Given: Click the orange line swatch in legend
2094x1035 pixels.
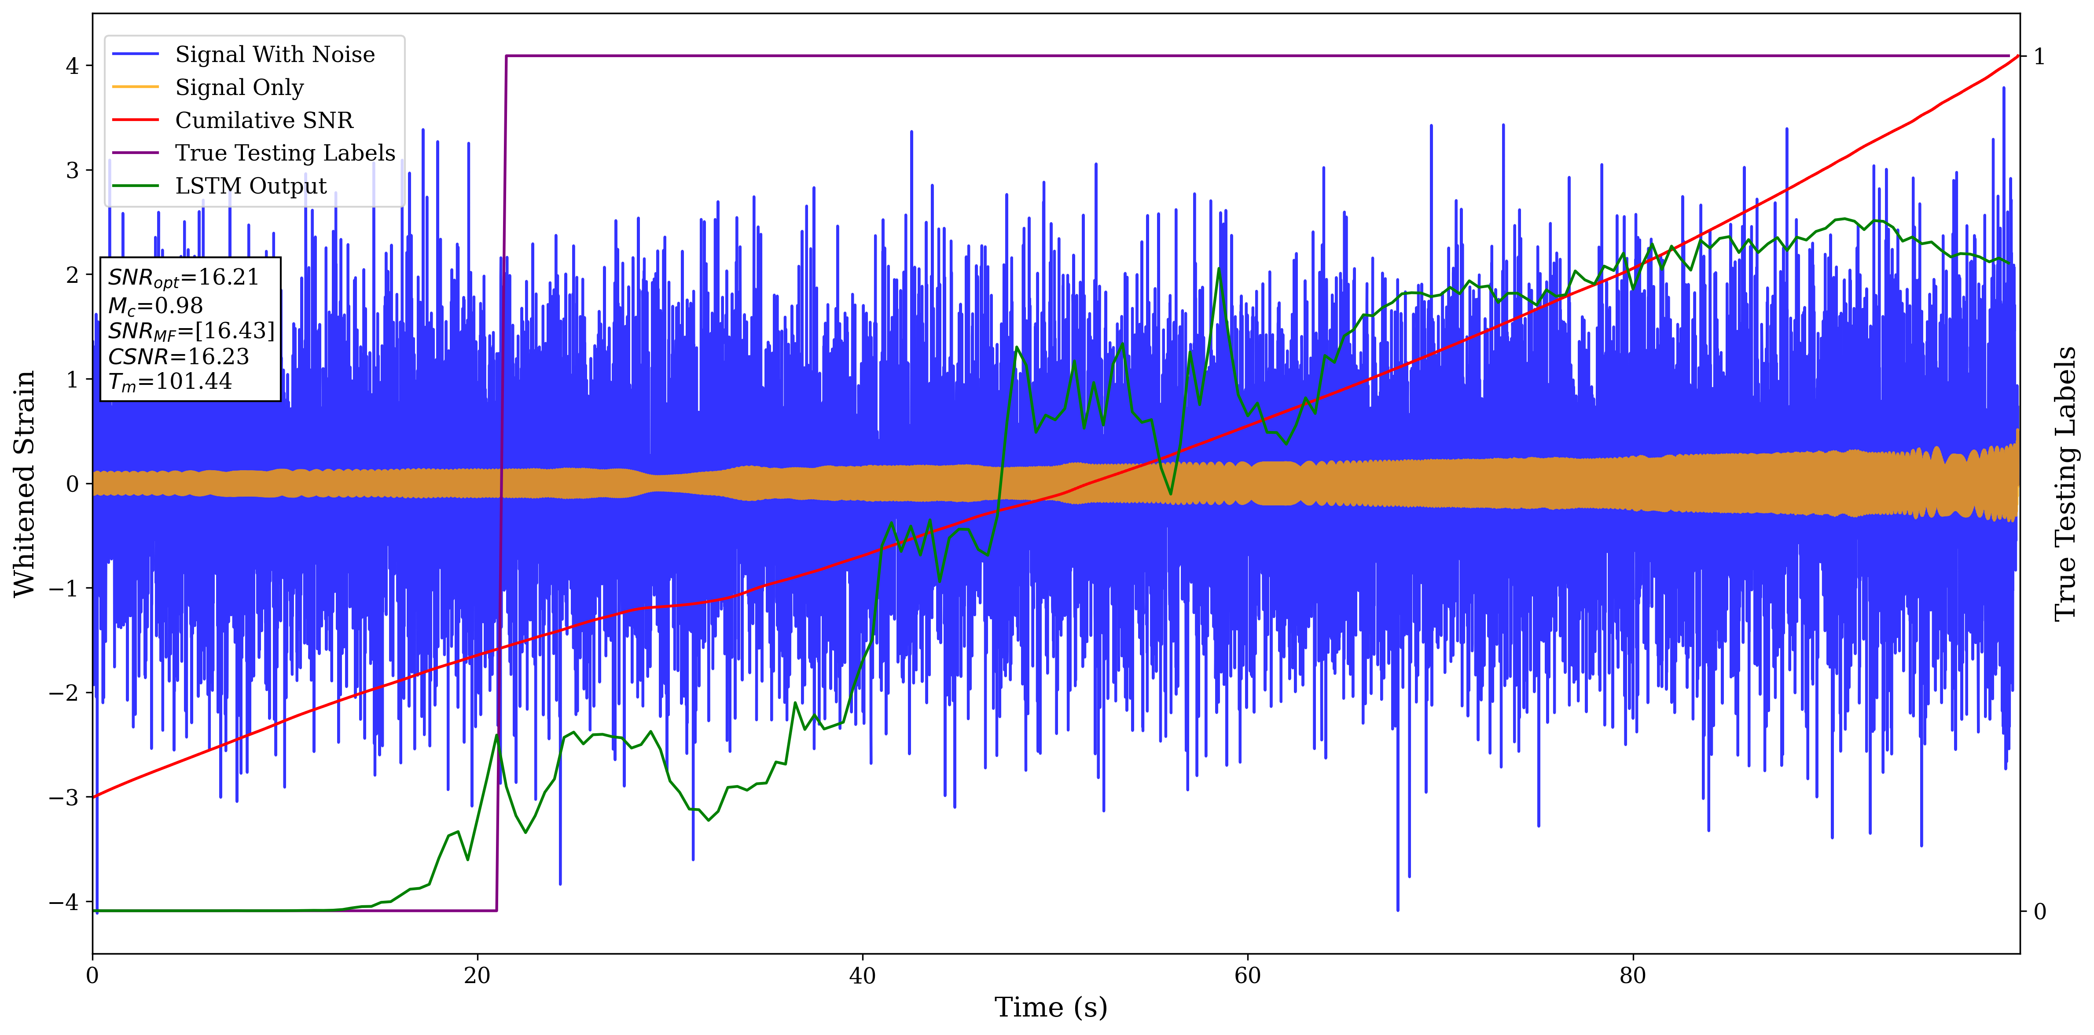Looking at the screenshot, I should coord(135,87).
